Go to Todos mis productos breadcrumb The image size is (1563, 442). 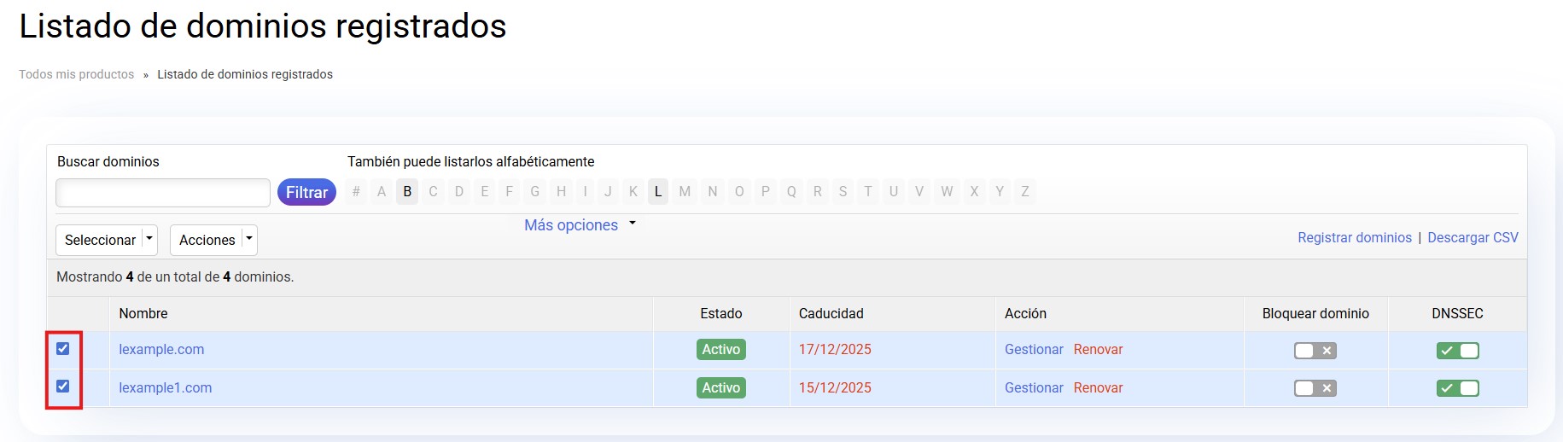(x=77, y=74)
